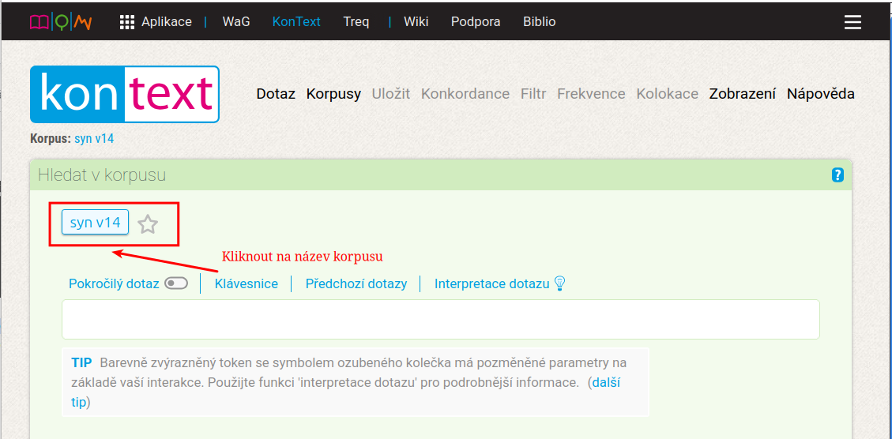892x439 pixels.
Task: Open the Treq application link
Action: click(x=356, y=22)
